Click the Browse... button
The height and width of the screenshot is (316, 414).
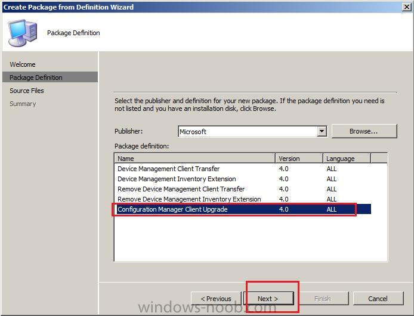364,131
